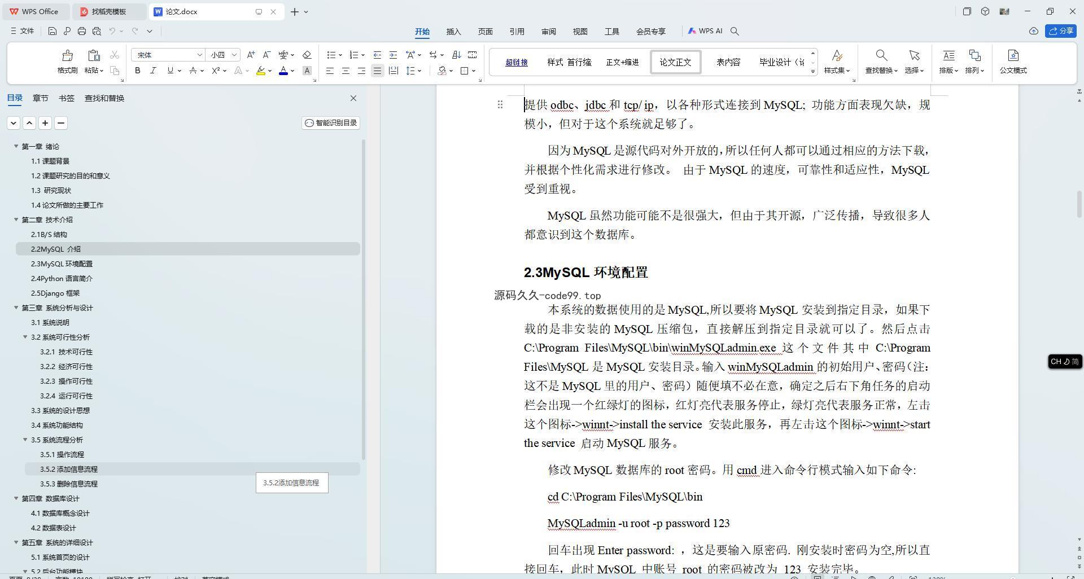Open new tab with the plus button
Image resolution: width=1084 pixels, height=579 pixels.
pos(294,11)
